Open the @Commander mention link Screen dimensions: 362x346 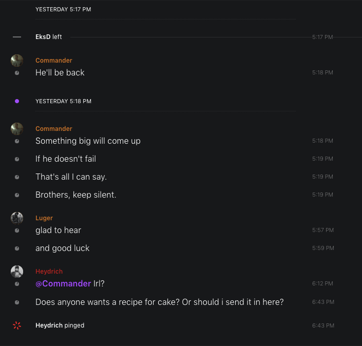(x=63, y=284)
